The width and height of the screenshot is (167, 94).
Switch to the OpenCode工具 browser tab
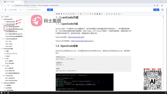(13, 2)
